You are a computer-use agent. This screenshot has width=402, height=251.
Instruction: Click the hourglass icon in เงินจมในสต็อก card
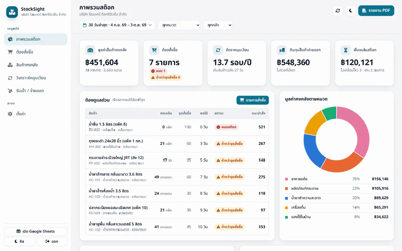pyautogui.click(x=346, y=50)
